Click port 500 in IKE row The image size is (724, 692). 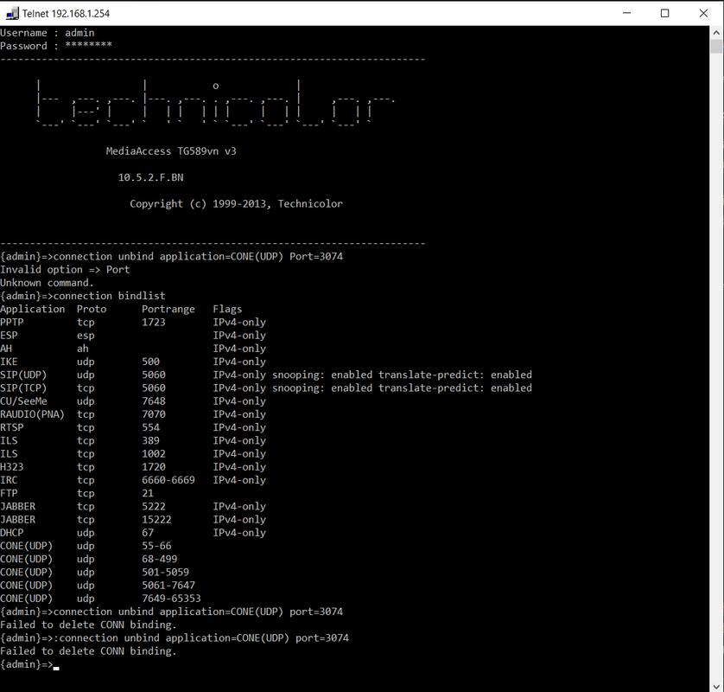click(150, 362)
